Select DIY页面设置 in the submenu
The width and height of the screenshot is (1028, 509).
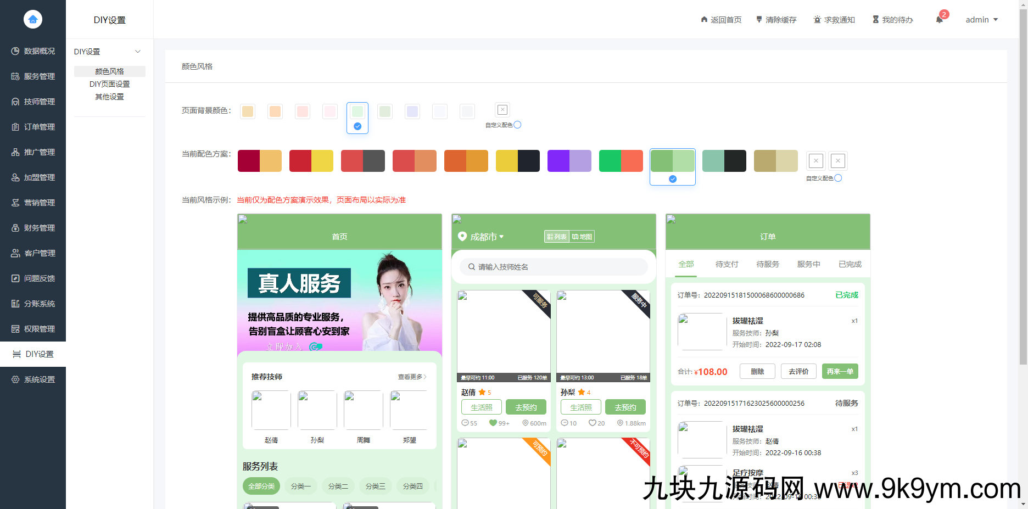pyautogui.click(x=109, y=83)
